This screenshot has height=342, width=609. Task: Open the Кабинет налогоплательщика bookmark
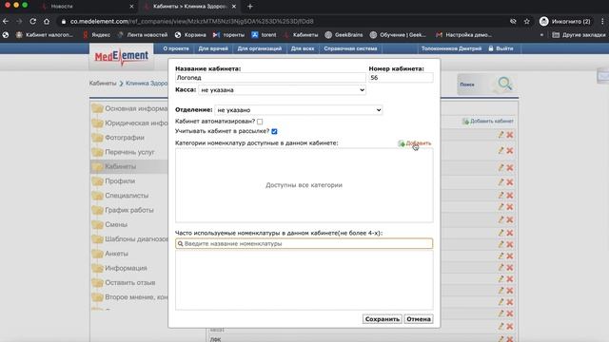[45, 35]
